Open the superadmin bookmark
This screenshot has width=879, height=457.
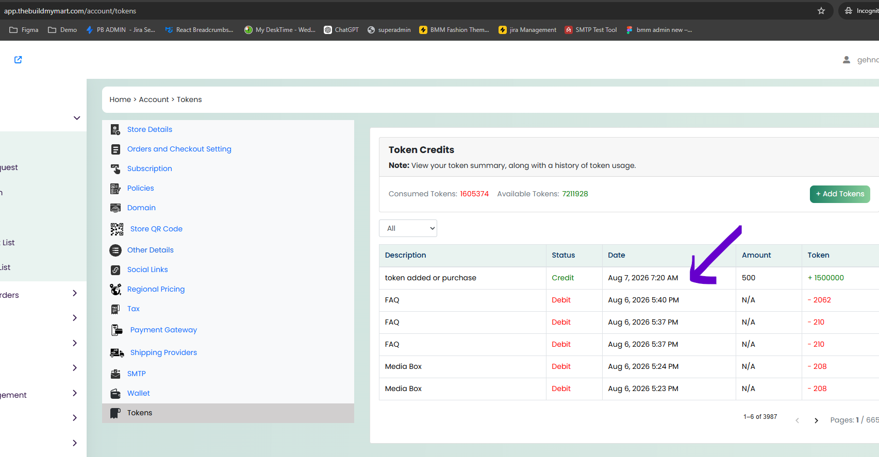coord(389,30)
